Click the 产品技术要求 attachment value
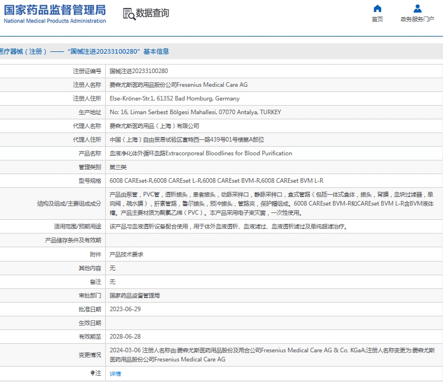This screenshot has height=386, width=443. 126,255
